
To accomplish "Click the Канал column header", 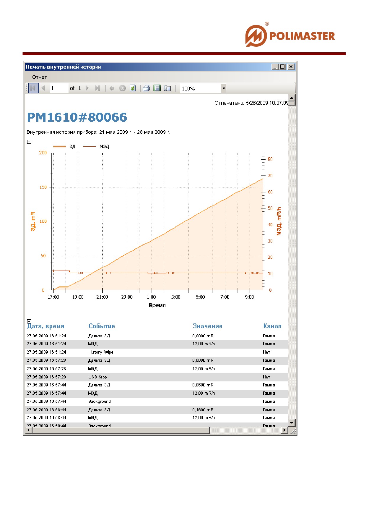I will (272, 326).
